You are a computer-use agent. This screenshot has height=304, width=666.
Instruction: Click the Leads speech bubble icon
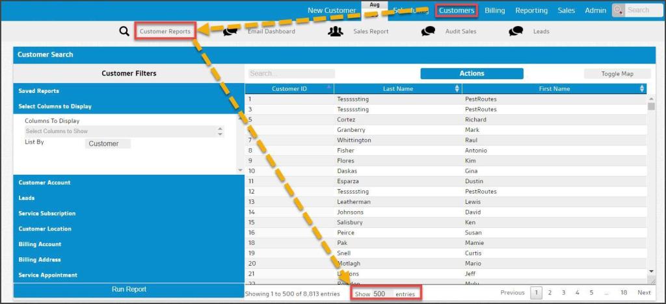pyautogui.click(x=516, y=31)
